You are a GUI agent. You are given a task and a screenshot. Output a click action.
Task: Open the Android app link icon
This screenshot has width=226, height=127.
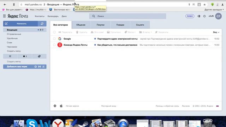point(55,106)
